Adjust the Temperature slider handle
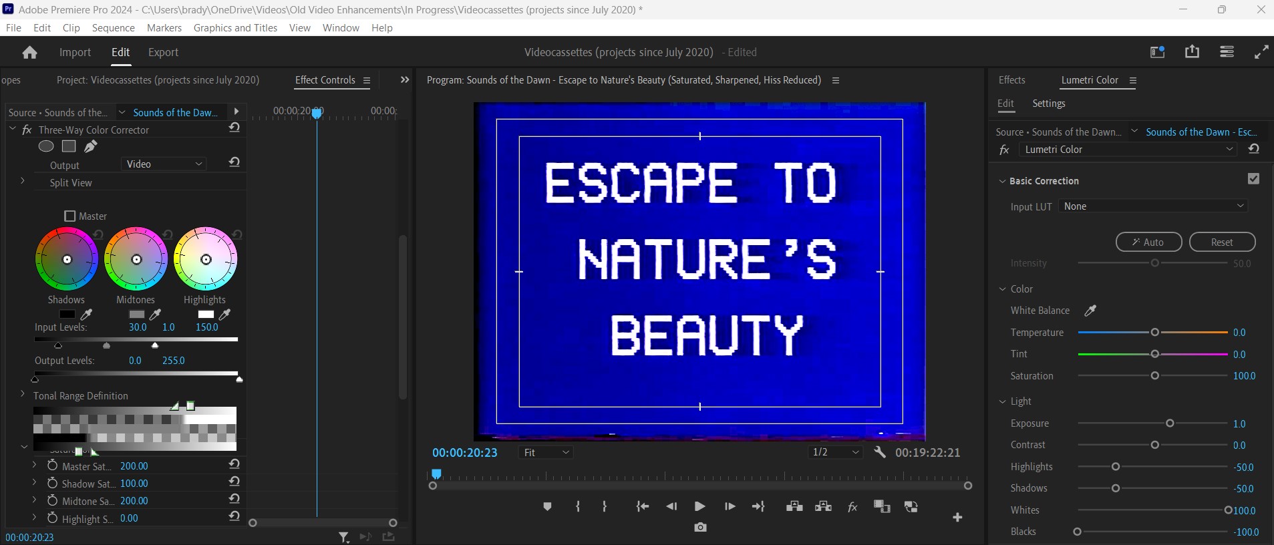Viewport: 1274px width, 545px height. pos(1154,332)
